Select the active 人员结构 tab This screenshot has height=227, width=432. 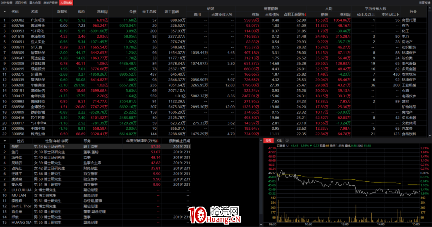coord(66,2)
